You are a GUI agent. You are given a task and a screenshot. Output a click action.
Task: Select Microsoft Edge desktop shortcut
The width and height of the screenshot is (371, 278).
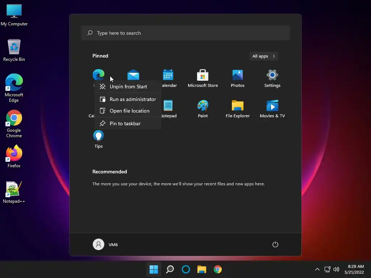coord(14,88)
